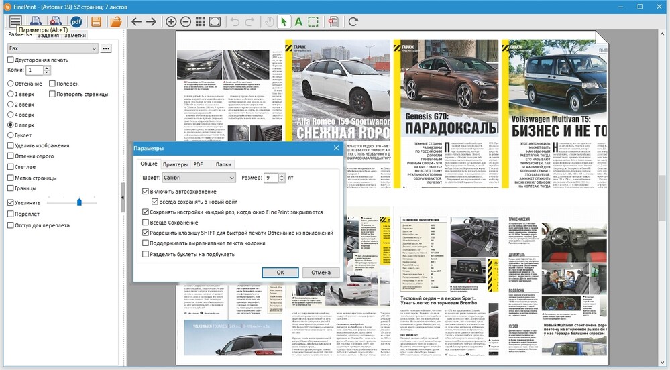This screenshot has height=370, width=670.
Task: Open the Calibri font dropdown
Action: click(x=231, y=178)
